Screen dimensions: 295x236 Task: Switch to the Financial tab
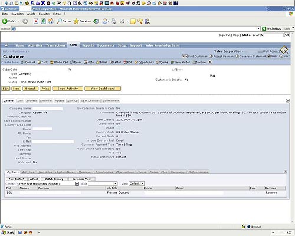click(x=46, y=101)
